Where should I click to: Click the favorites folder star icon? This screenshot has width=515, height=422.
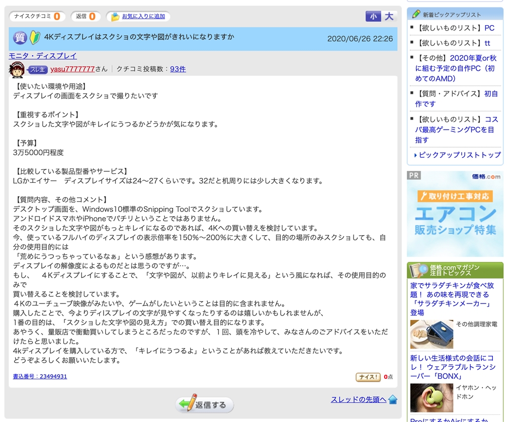[115, 17]
